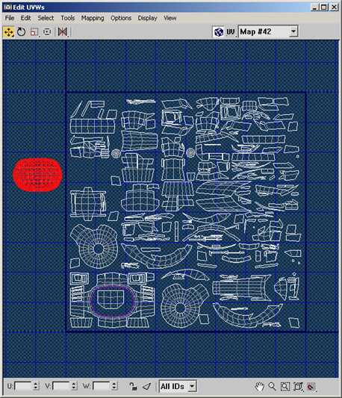
Task: Select the Pan hand tool
Action: click(x=259, y=386)
